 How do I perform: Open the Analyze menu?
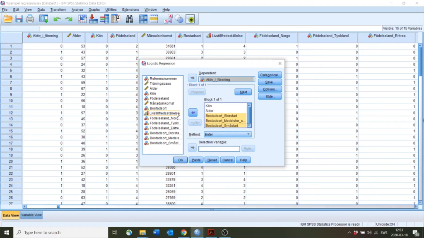(x=77, y=10)
